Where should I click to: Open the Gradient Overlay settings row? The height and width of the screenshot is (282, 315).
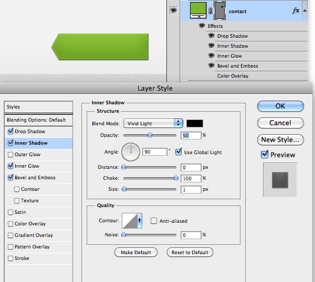(38, 235)
